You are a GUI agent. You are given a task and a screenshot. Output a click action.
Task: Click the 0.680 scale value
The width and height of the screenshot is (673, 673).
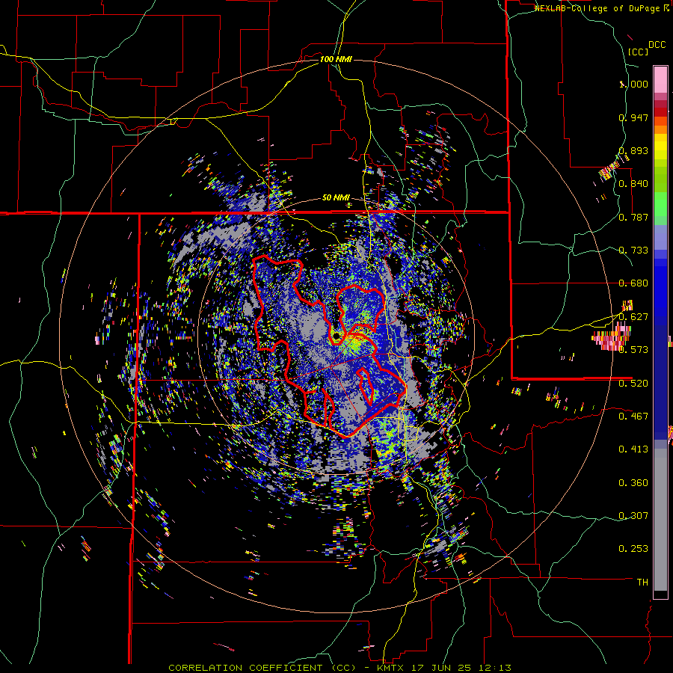pyautogui.click(x=633, y=283)
